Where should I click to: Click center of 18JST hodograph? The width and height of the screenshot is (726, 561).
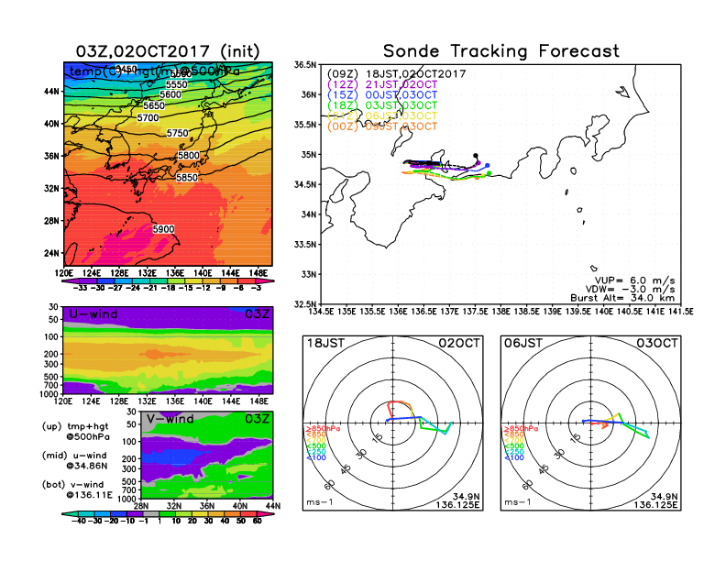coord(394,423)
